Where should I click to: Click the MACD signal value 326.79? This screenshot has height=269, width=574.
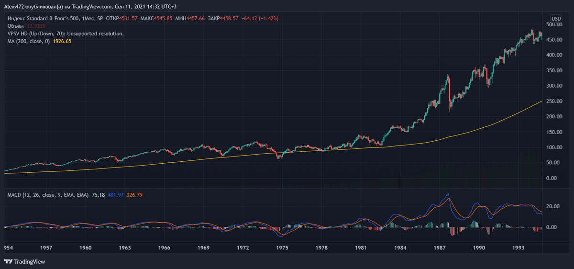click(135, 195)
